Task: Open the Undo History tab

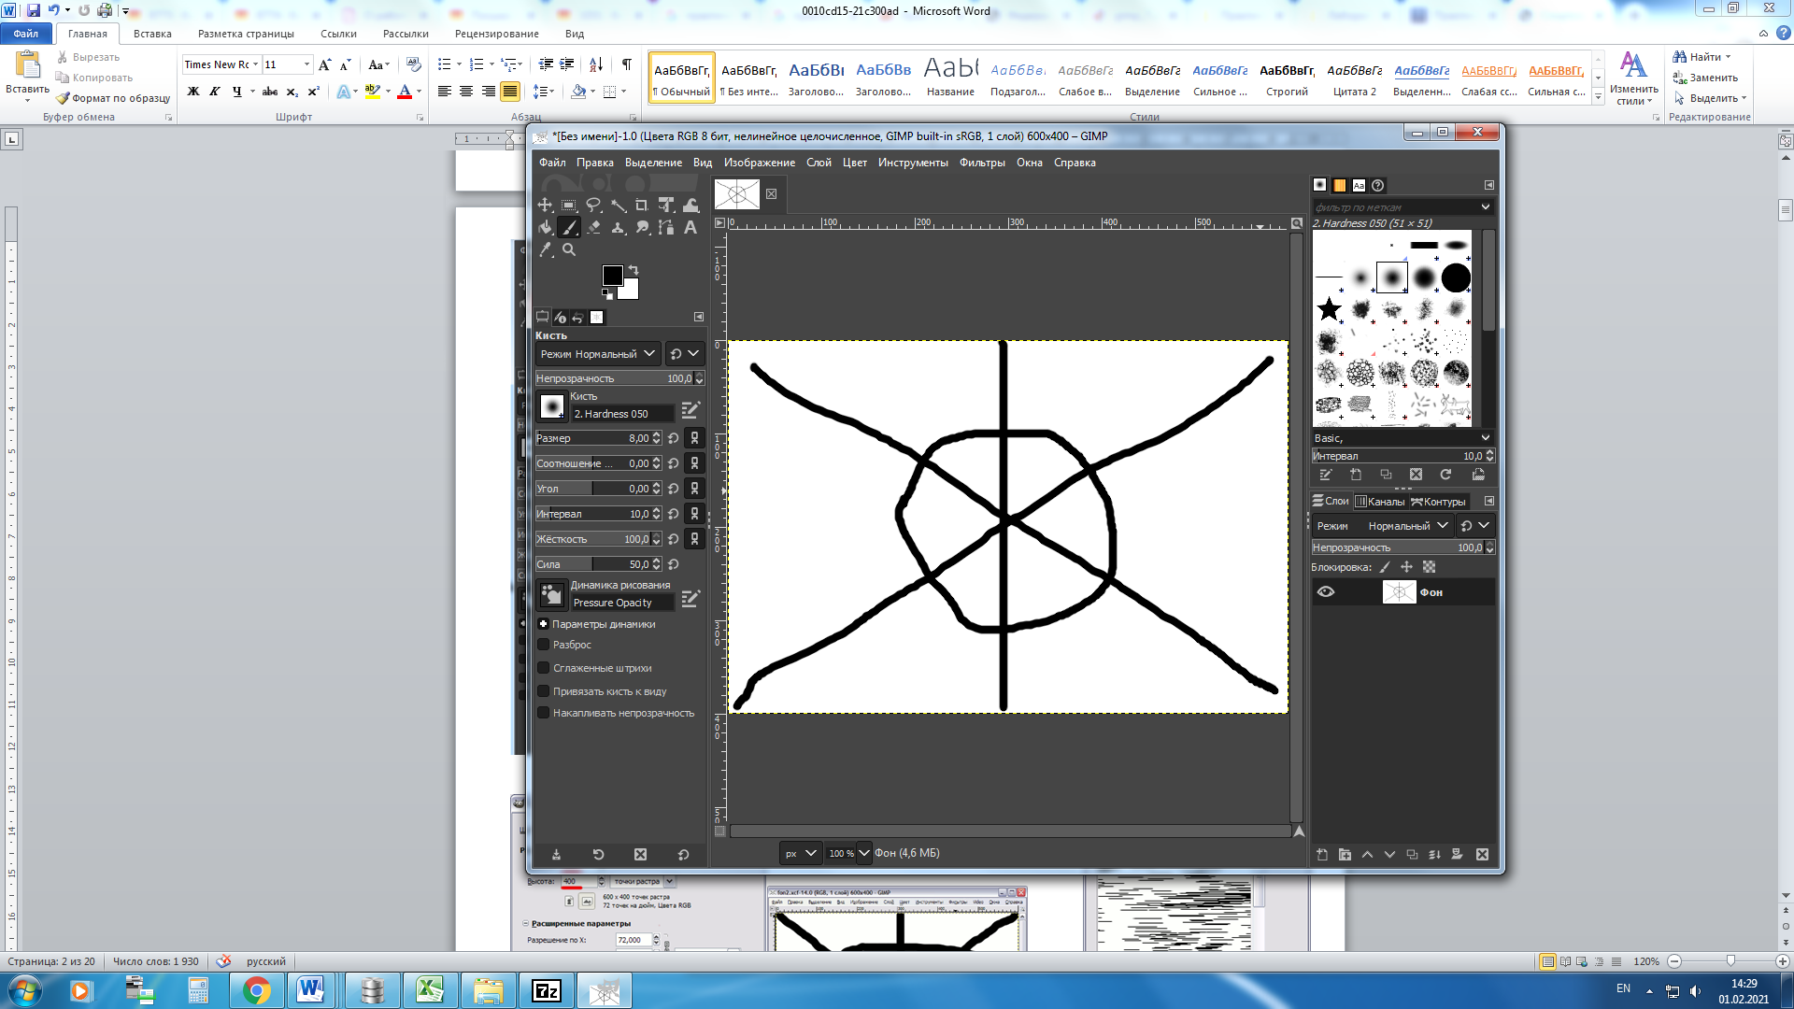Action: [x=577, y=318]
